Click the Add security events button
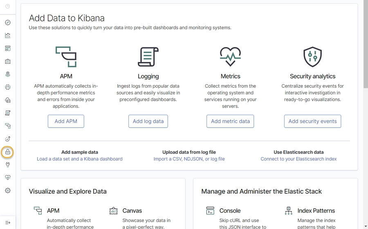 312,121
